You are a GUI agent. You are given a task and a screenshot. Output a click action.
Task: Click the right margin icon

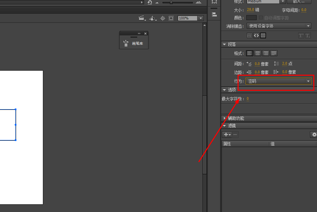point(276,72)
